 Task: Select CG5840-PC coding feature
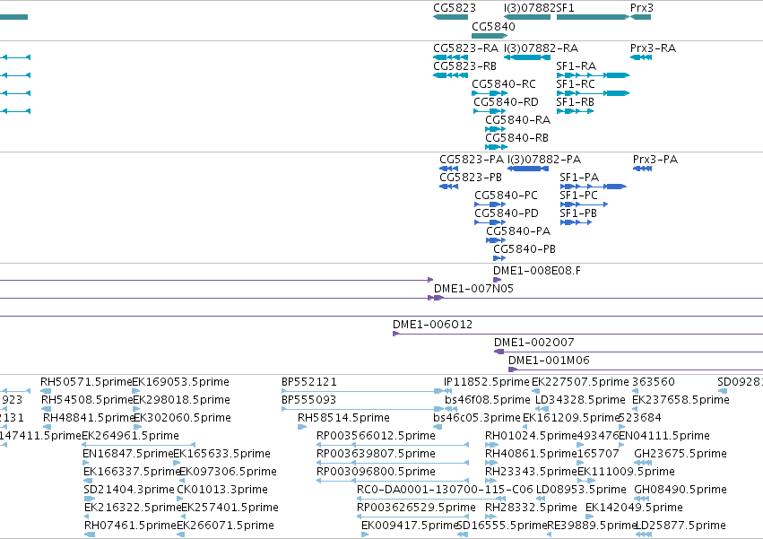[x=506, y=196]
